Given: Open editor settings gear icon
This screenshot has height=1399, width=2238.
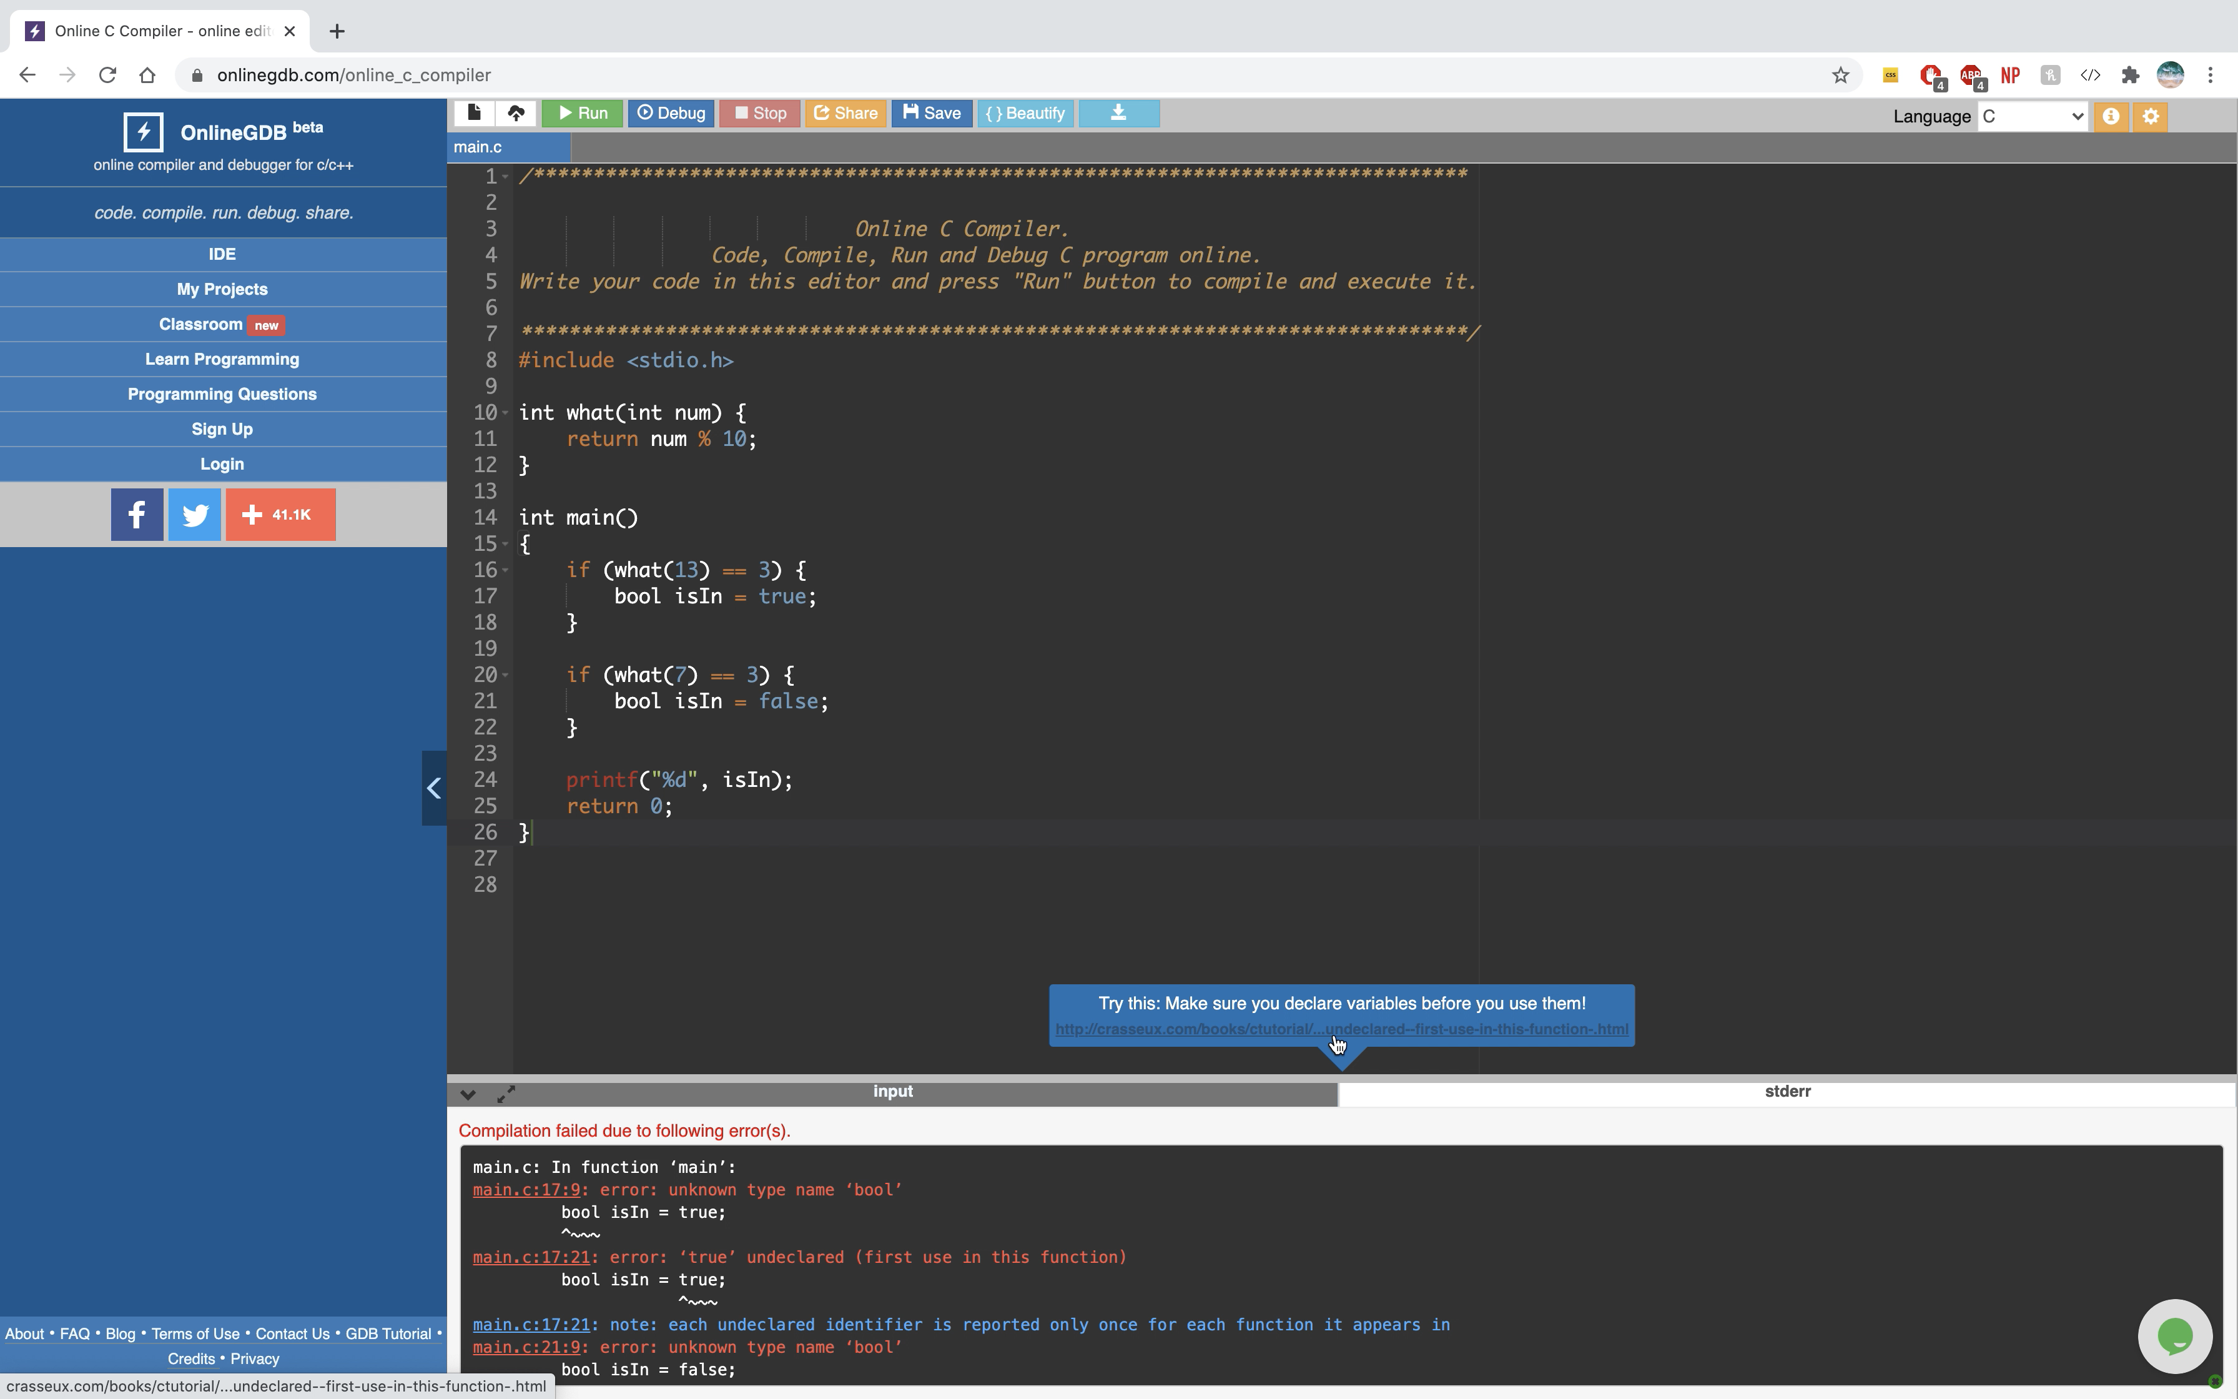Looking at the screenshot, I should click(2151, 117).
